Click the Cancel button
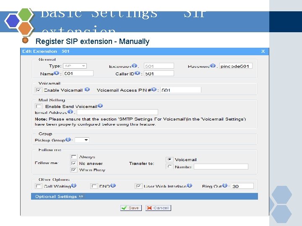302x226 pixels. [x=158, y=208]
